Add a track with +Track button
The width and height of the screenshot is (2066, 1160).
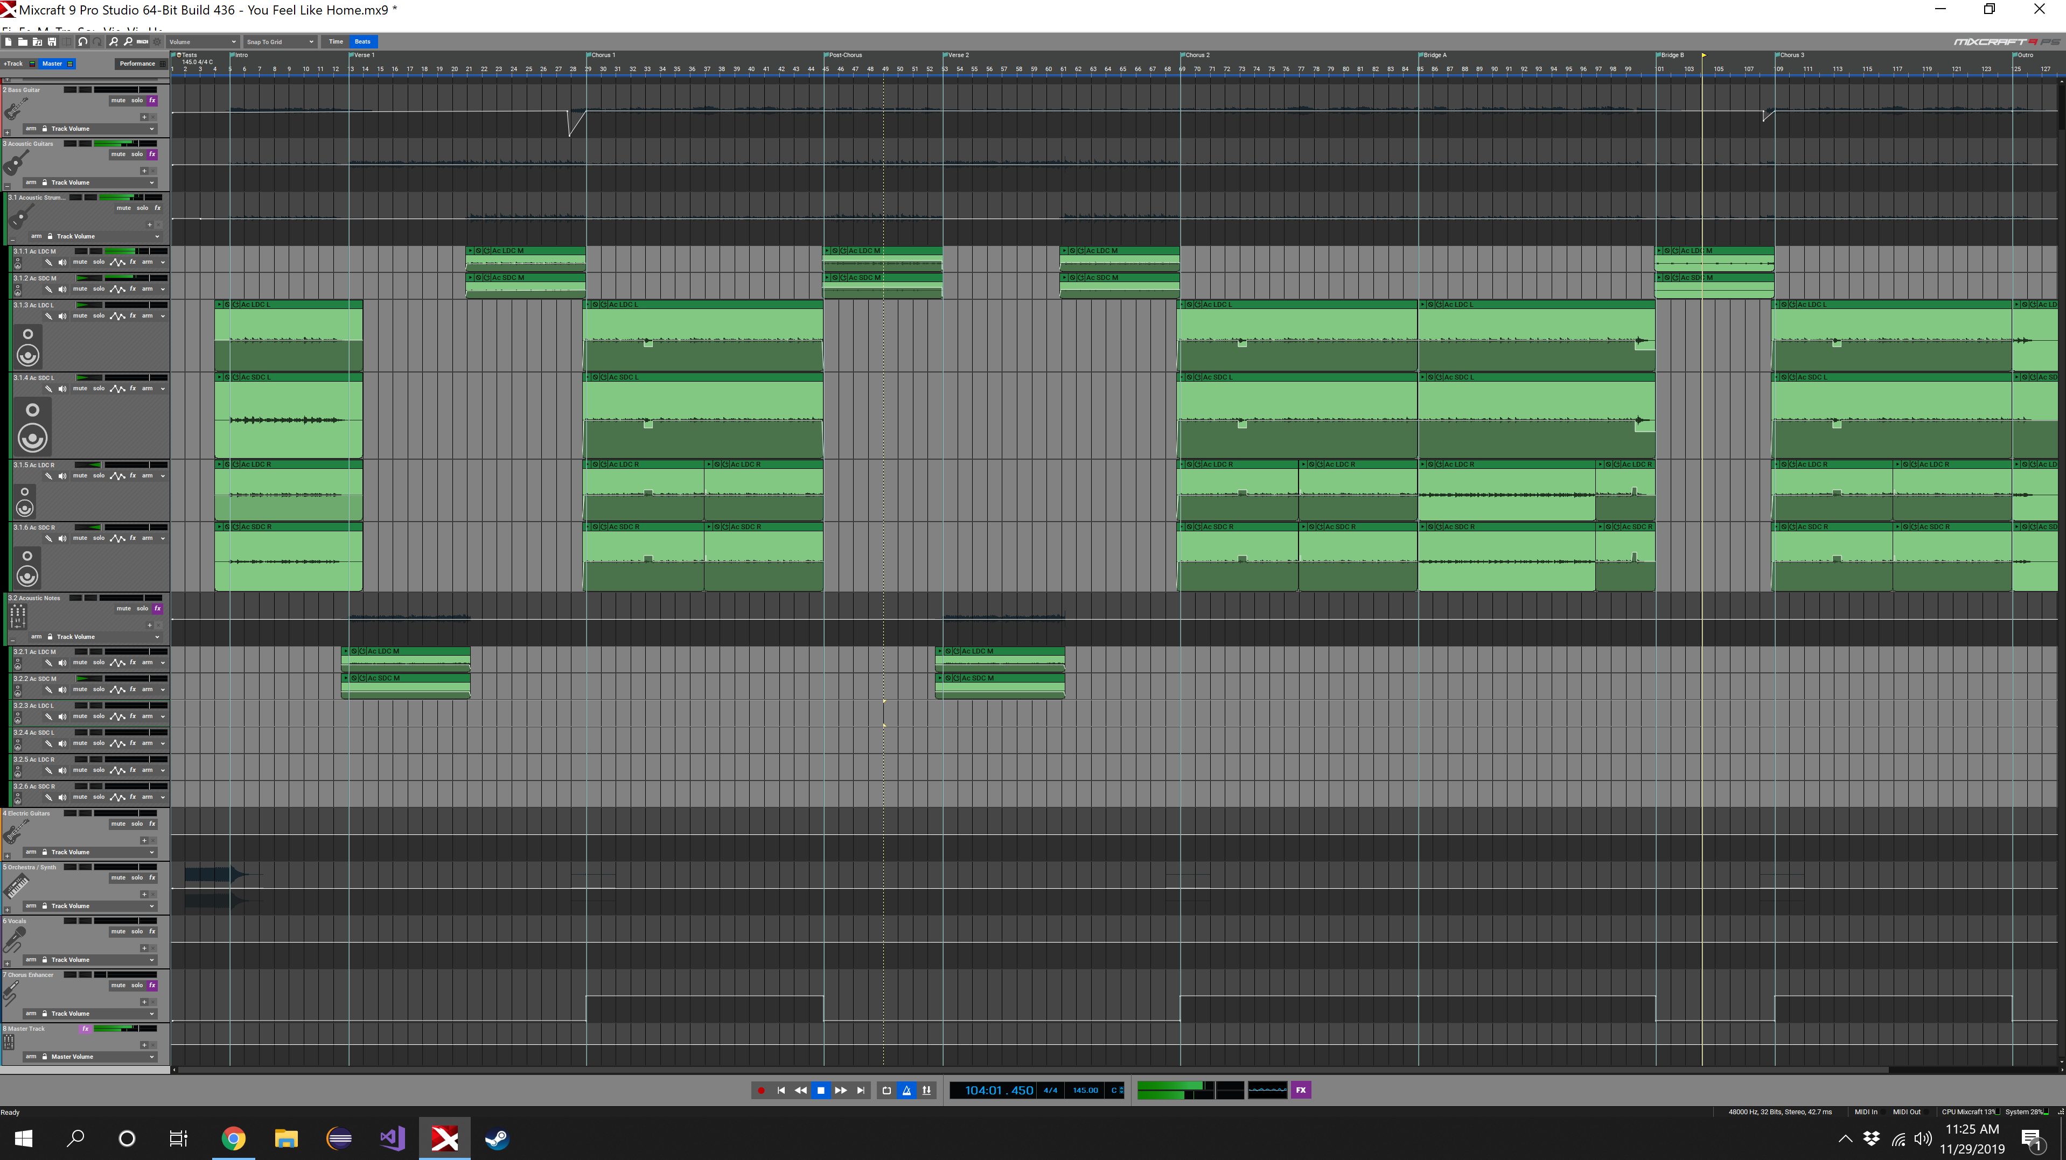[x=18, y=64]
